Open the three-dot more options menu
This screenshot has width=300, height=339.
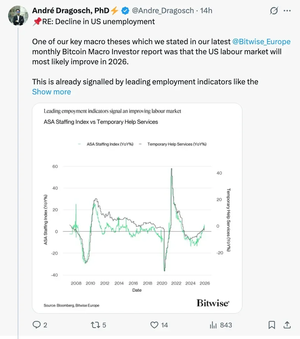287,11
